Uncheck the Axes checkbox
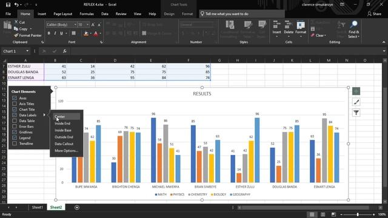 15,98
